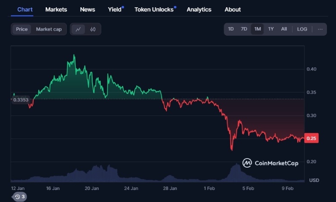Choose the 1Y time range

(x=271, y=29)
